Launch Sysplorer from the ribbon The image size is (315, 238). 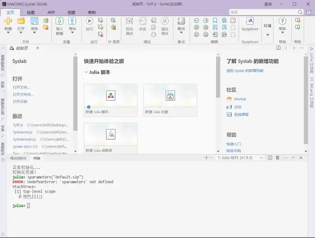tap(250, 24)
